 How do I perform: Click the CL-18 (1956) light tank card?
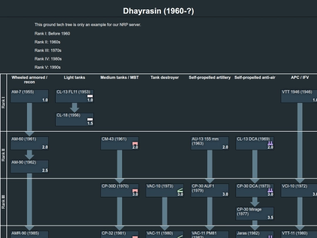(75, 119)
